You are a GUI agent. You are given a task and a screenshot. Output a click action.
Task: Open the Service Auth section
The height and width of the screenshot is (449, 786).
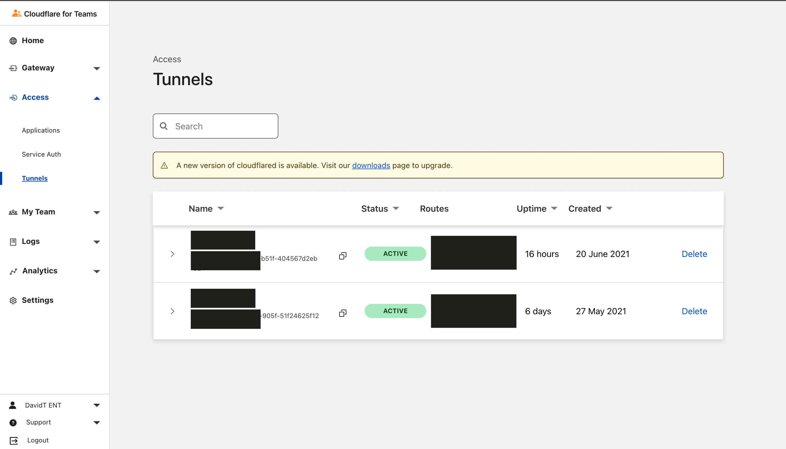41,154
